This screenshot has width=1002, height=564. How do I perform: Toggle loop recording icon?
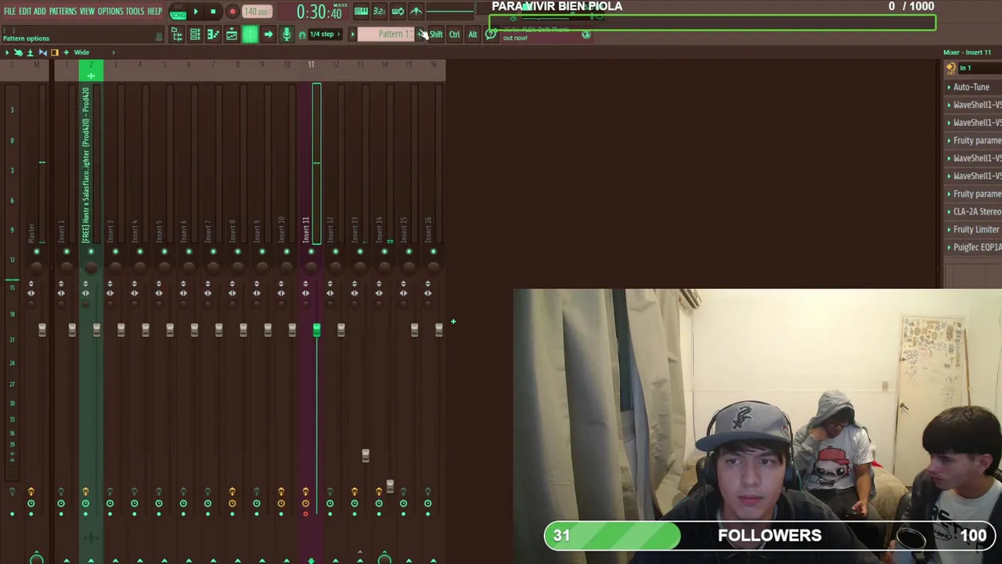(x=398, y=12)
